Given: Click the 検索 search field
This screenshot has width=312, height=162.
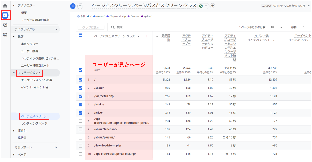Looking at the screenshot, I should 121,27.
